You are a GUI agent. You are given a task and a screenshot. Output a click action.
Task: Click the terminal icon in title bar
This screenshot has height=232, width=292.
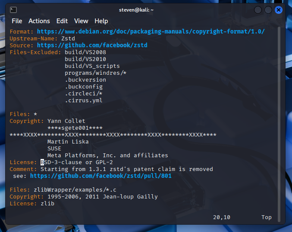coord(13,9)
